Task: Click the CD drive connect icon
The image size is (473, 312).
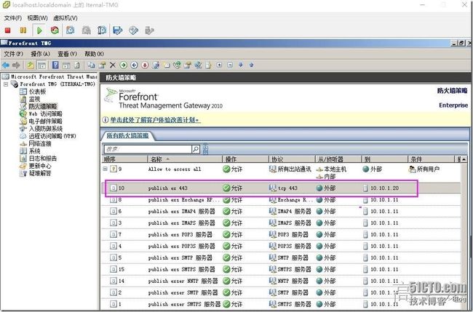Action: tap(133, 30)
